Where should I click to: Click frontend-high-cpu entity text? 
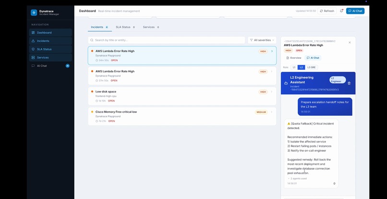tap(106, 96)
